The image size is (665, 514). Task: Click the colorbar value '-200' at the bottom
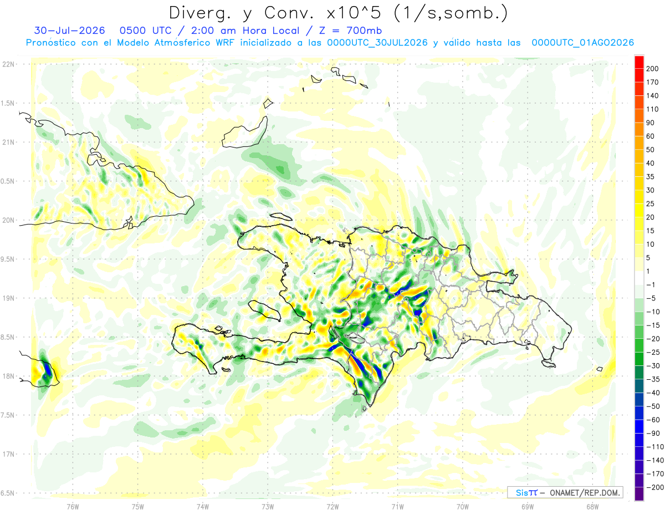654,487
